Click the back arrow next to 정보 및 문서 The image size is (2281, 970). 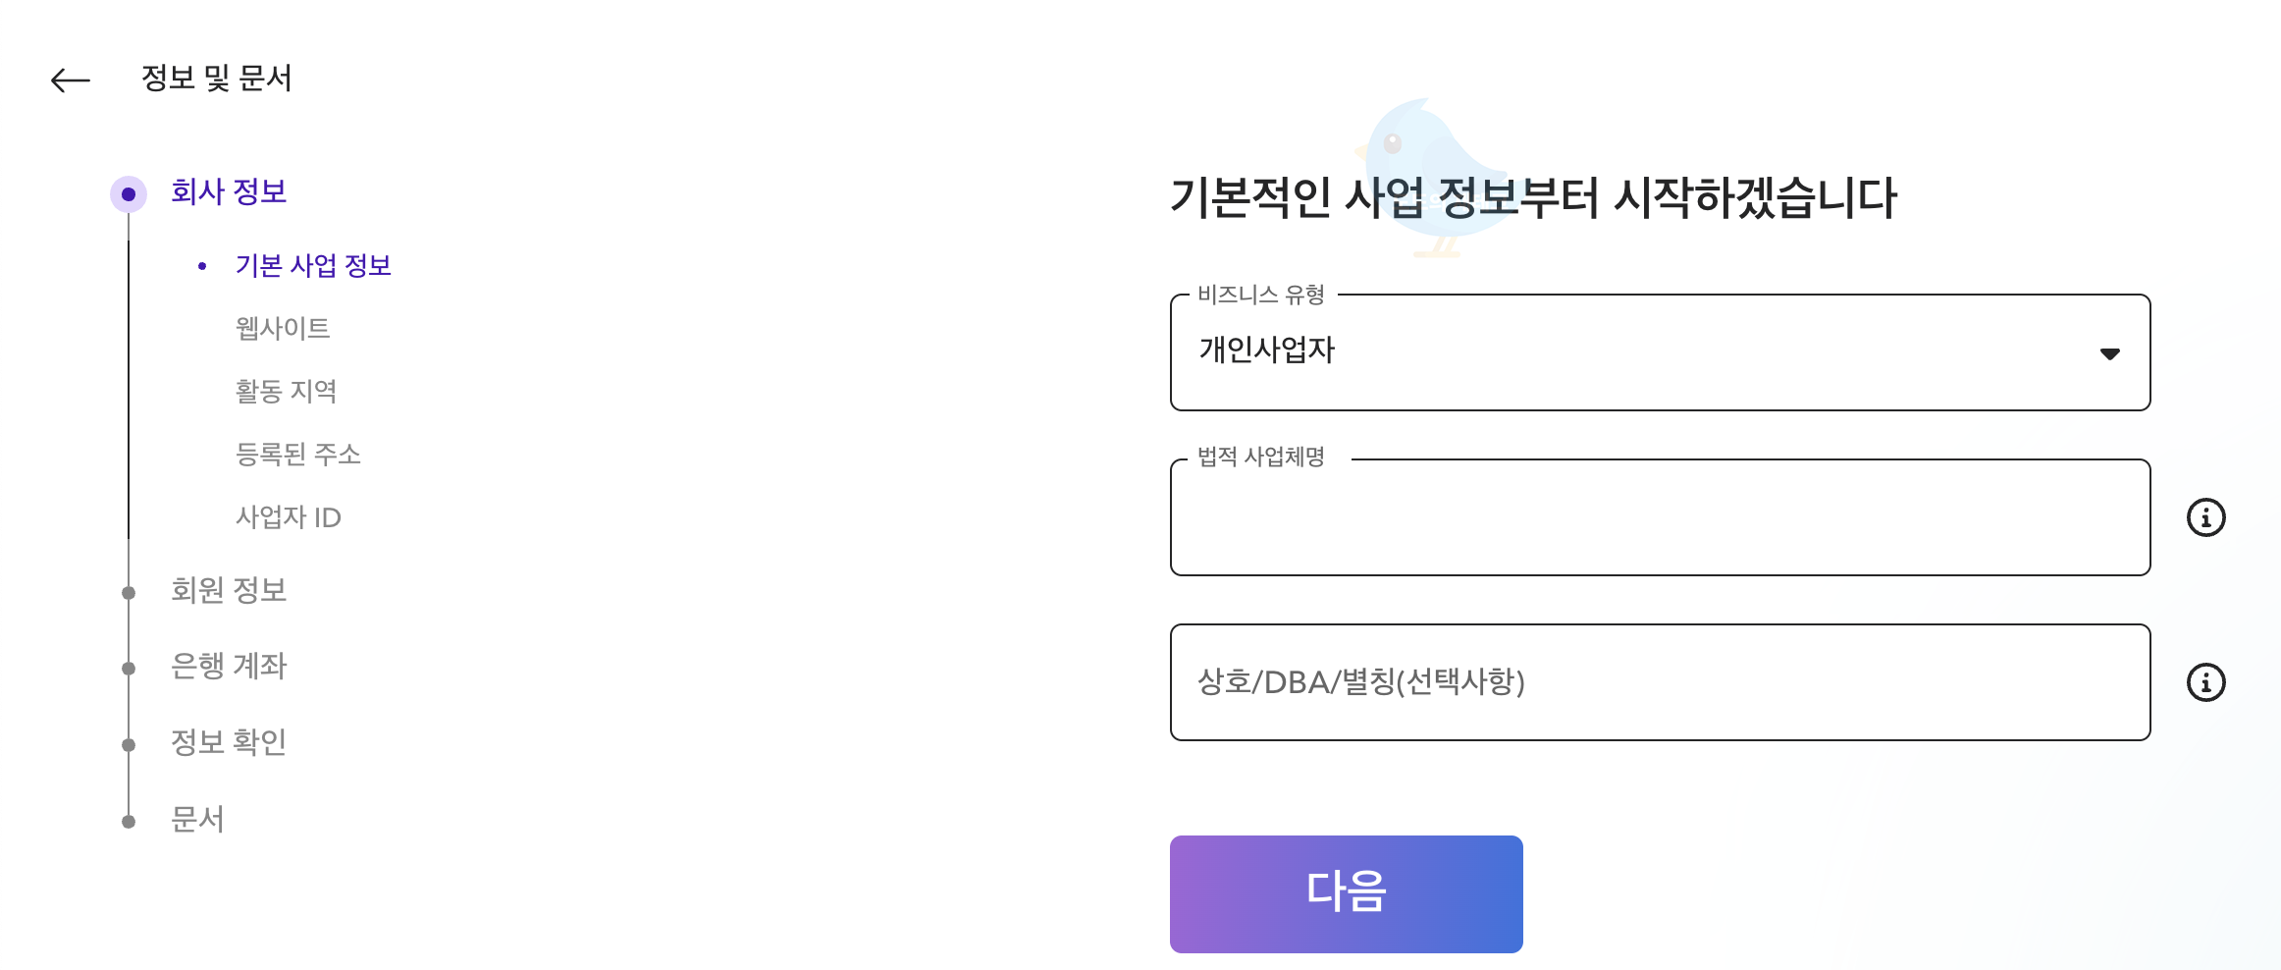(x=70, y=79)
